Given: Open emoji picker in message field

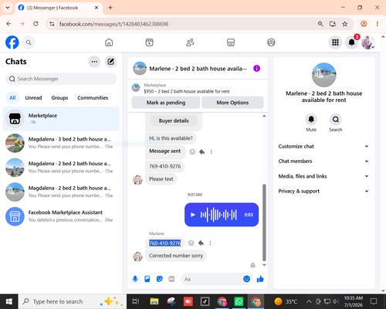Looking at the screenshot, I should 246,279.
